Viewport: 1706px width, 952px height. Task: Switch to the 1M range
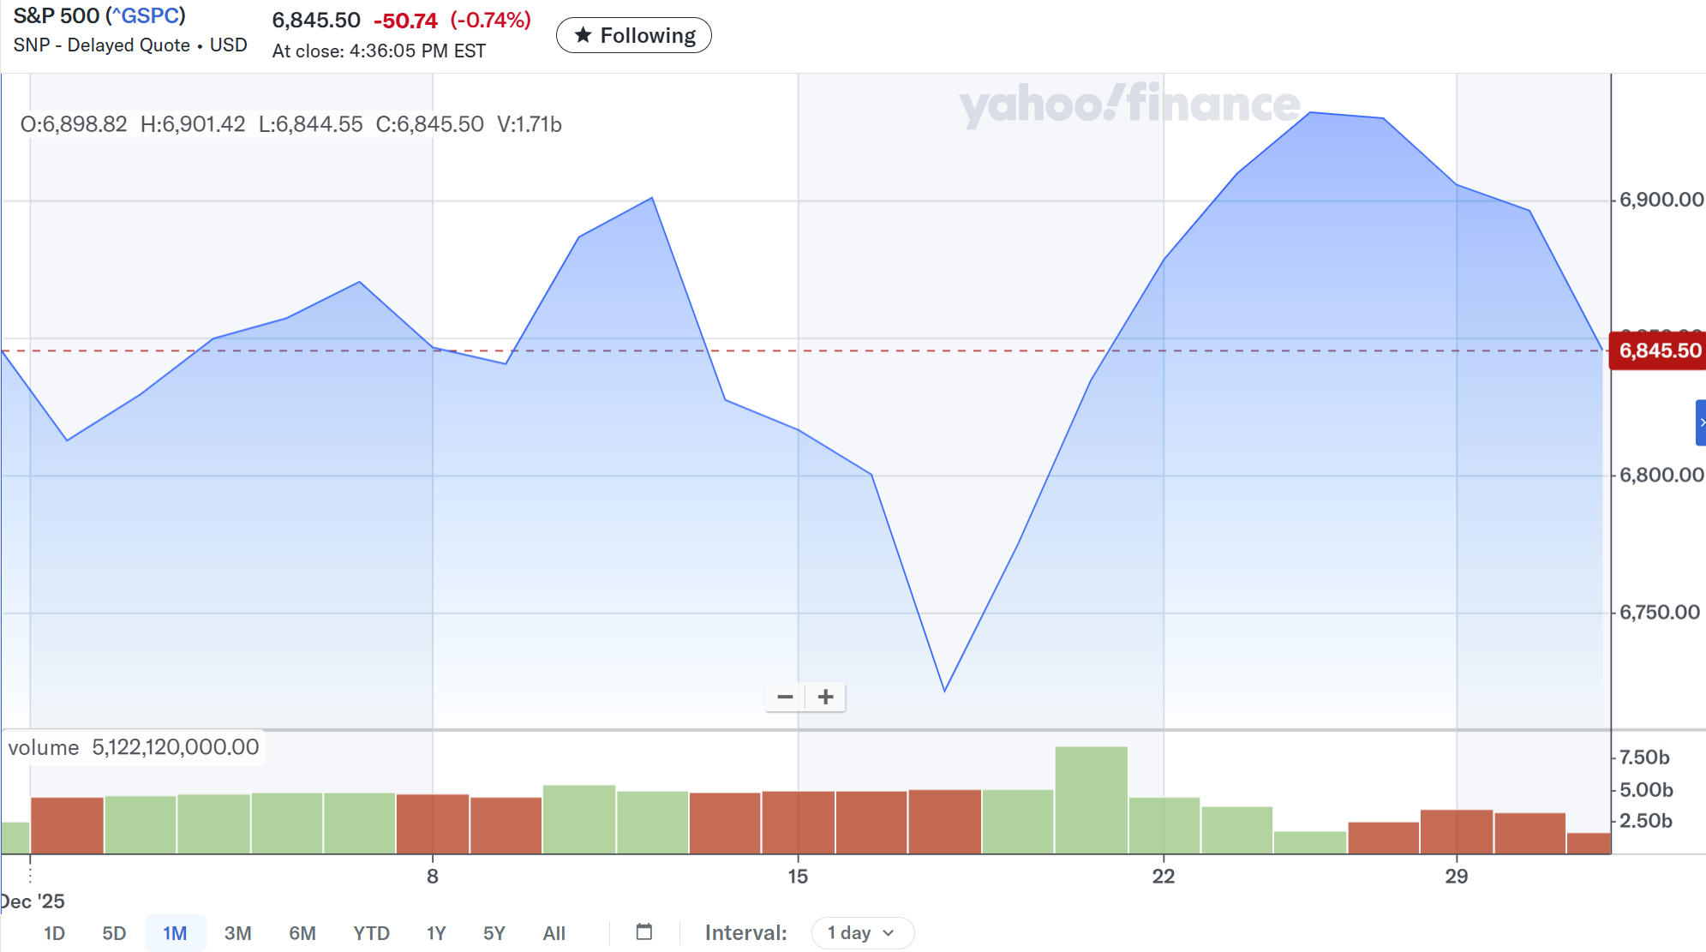(175, 933)
